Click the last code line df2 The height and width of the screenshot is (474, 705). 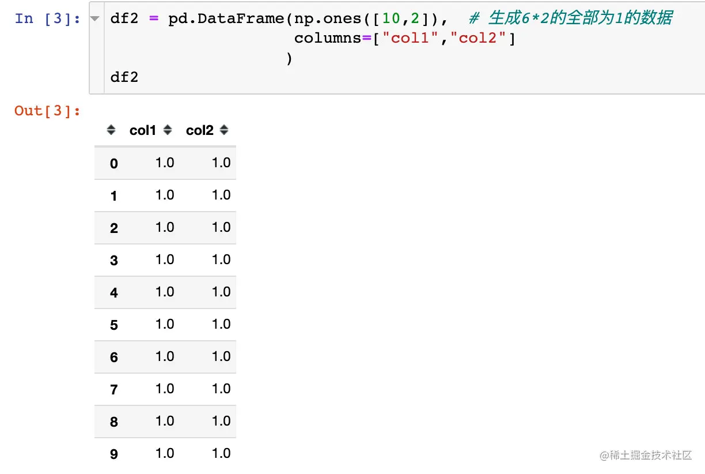coord(124,77)
